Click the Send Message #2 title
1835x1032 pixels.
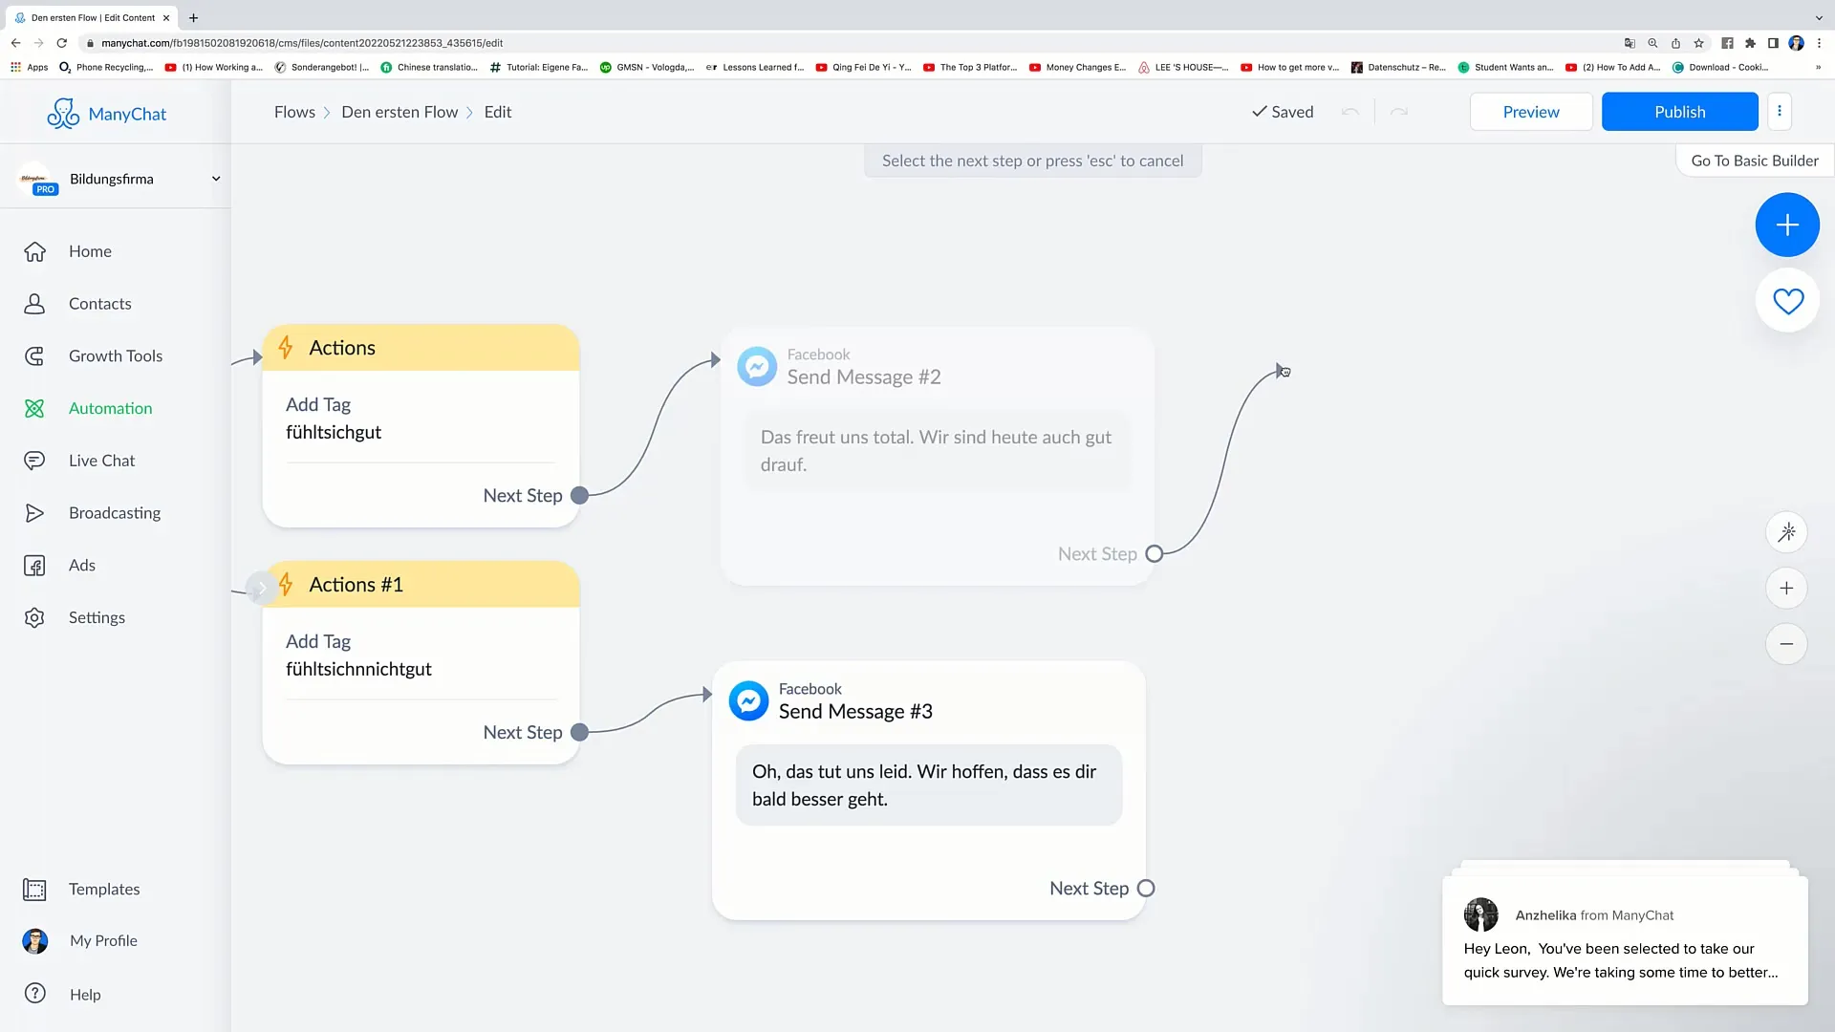point(864,377)
